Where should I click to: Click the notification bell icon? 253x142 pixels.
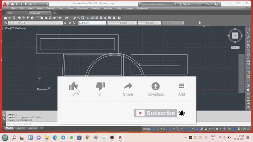coord(182,113)
